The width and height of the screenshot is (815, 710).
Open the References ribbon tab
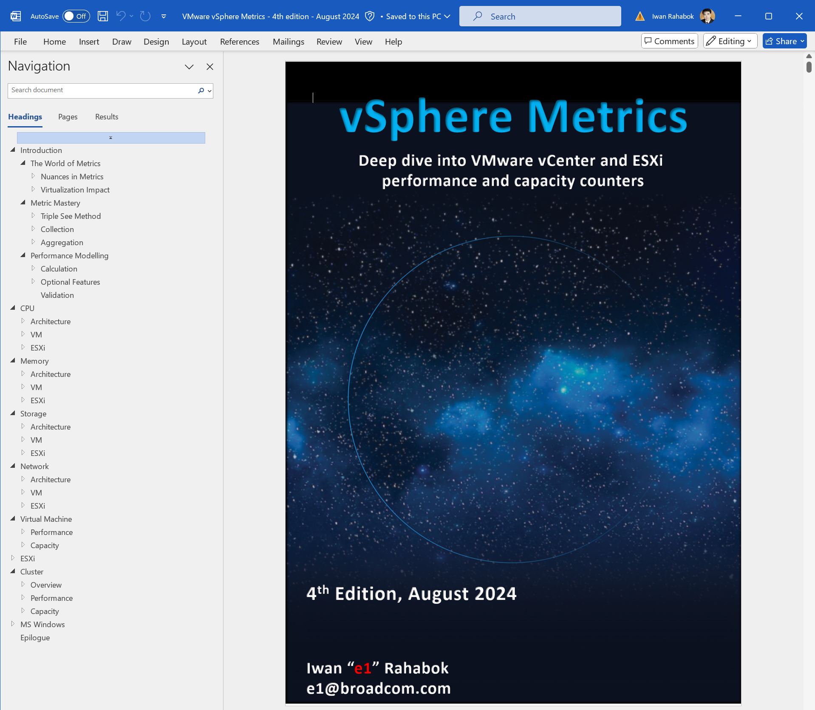point(240,42)
